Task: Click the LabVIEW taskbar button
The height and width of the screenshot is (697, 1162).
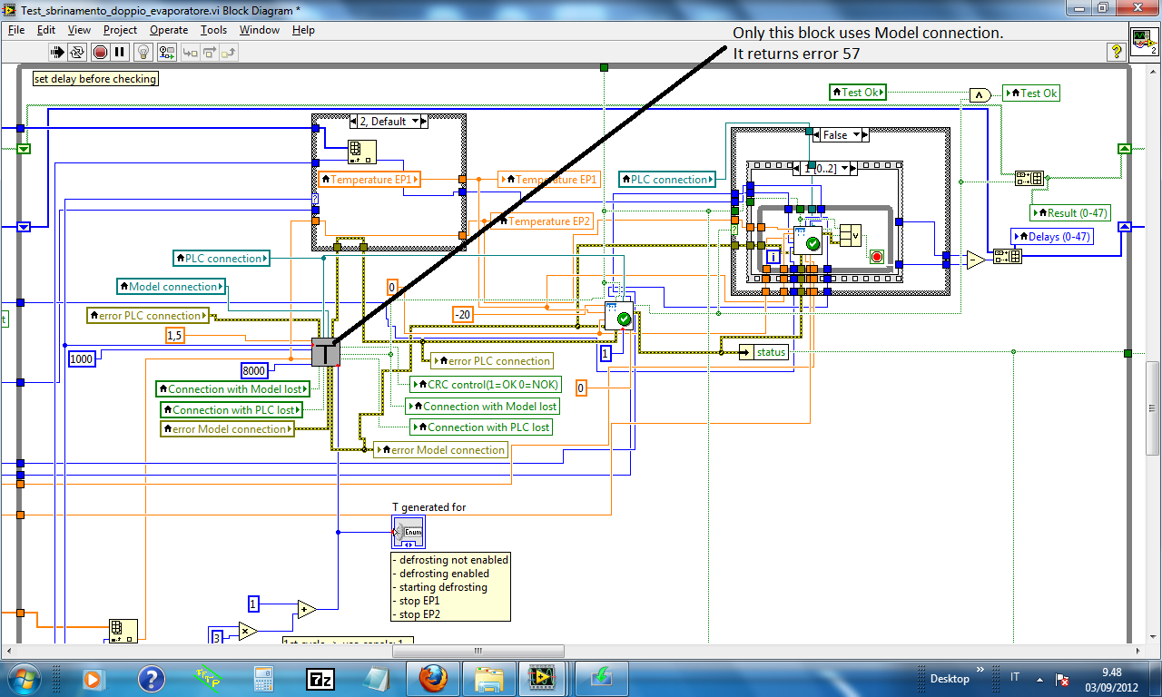Action: (544, 678)
